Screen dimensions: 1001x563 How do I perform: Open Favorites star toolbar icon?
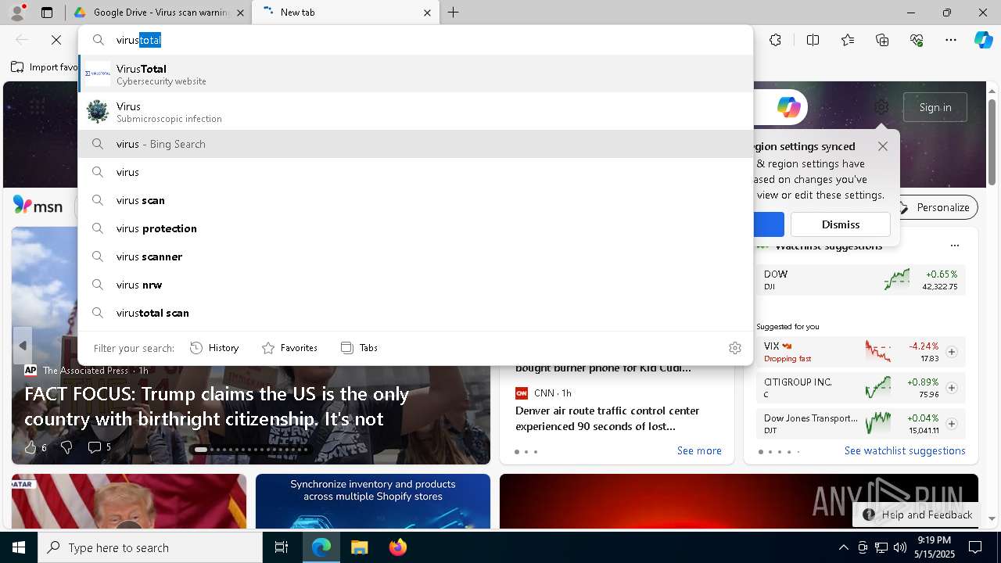pyautogui.click(x=848, y=40)
